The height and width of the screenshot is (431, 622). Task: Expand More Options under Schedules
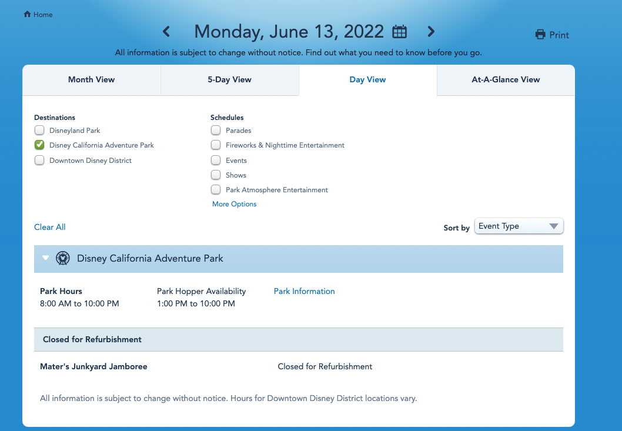[235, 204]
